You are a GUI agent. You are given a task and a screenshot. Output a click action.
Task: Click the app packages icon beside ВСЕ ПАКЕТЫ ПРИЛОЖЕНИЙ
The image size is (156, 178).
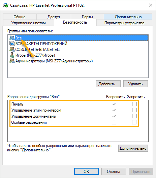coord(12,43)
